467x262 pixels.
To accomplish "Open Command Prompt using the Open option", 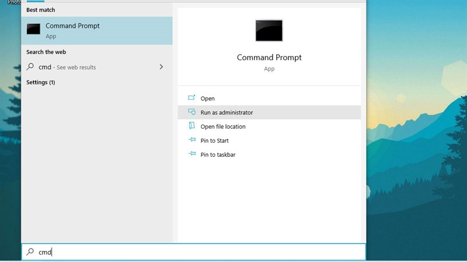I will [269, 98].
